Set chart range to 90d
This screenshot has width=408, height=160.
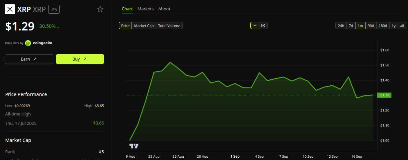click(x=371, y=26)
